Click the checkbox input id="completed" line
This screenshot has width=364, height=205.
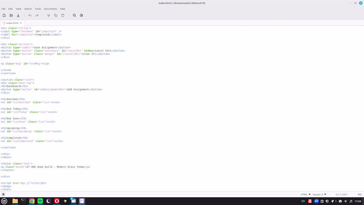[31, 31]
